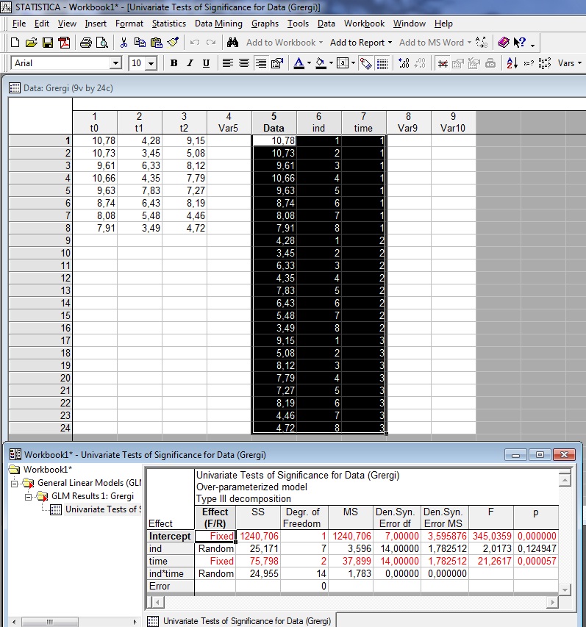The height and width of the screenshot is (627, 586).
Task: Click the Vars button
Action: [x=566, y=63]
